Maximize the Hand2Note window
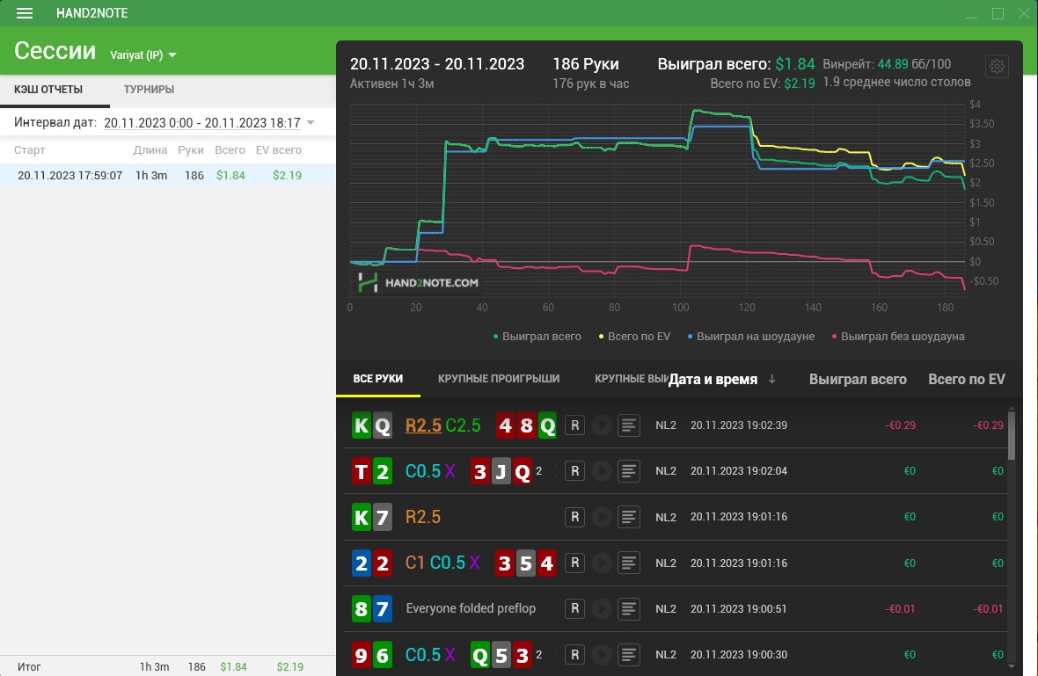The width and height of the screenshot is (1038, 676). point(998,13)
